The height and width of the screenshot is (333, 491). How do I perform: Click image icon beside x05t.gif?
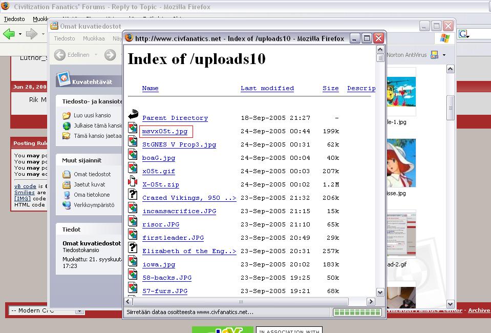[x=133, y=168]
